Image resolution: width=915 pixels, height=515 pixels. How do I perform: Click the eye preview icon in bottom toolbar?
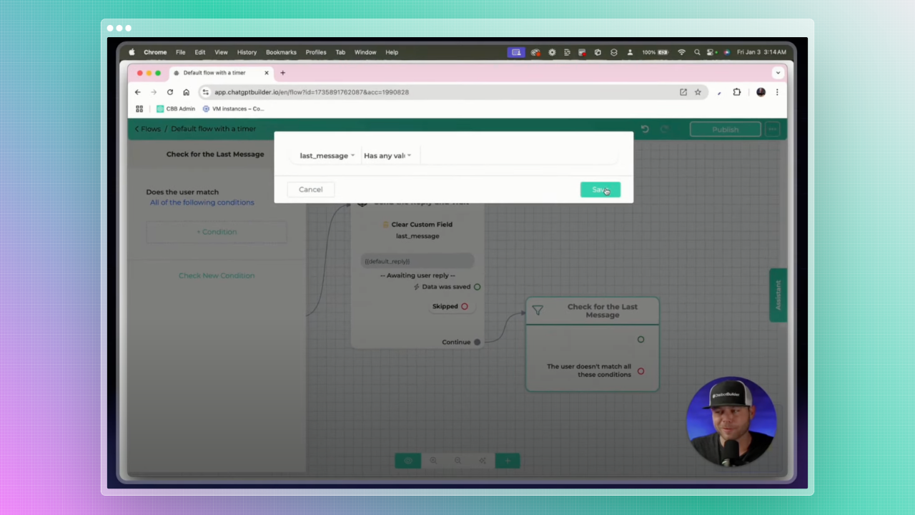tap(408, 461)
